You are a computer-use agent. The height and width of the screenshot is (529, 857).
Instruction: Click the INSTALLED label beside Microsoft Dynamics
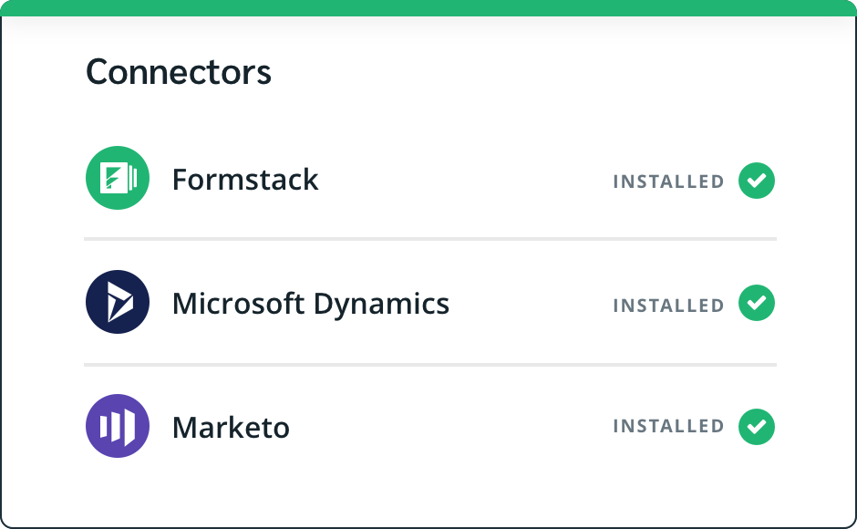point(668,306)
